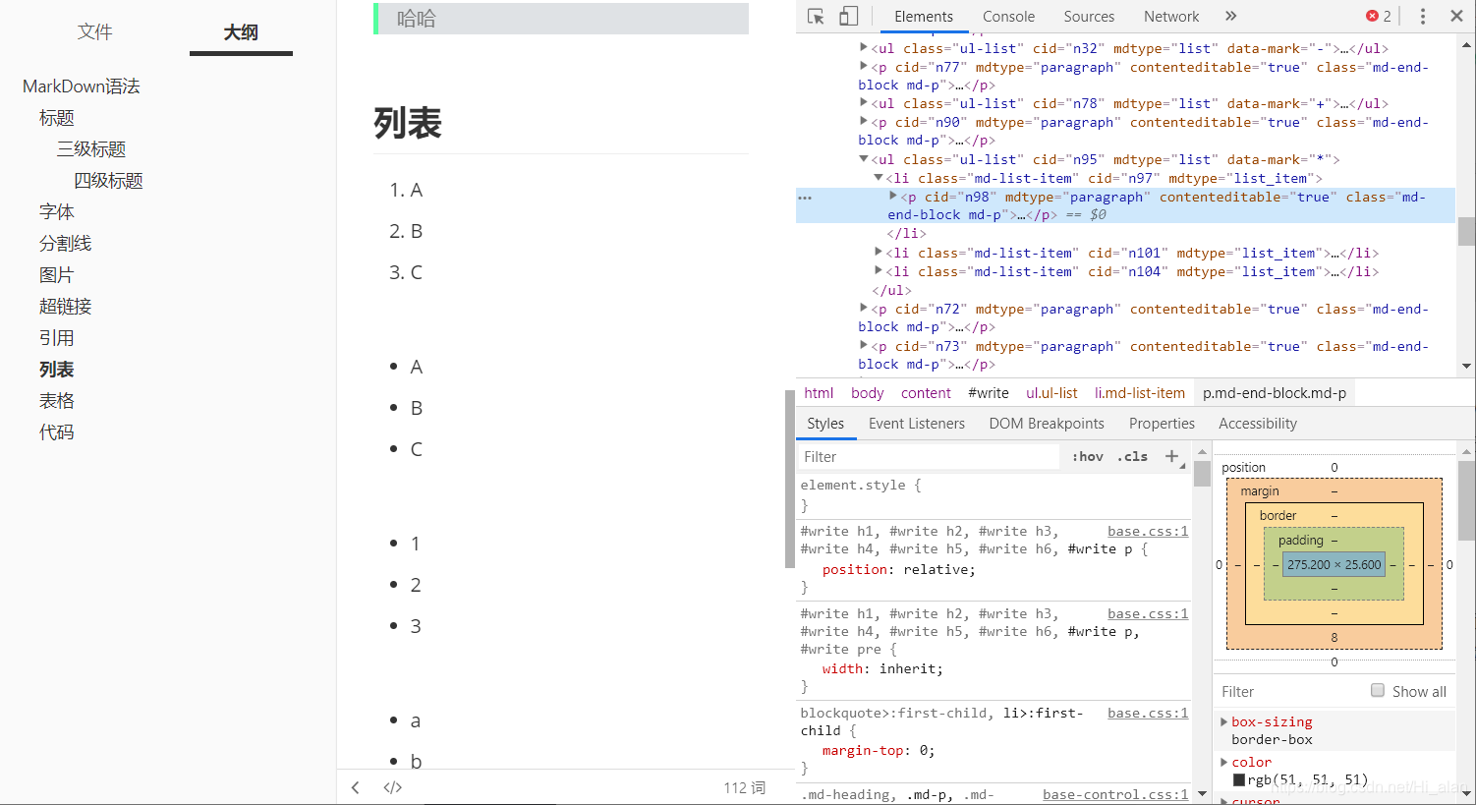
Task: Go to 超链接 in the outline
Action: click(66, 307)
